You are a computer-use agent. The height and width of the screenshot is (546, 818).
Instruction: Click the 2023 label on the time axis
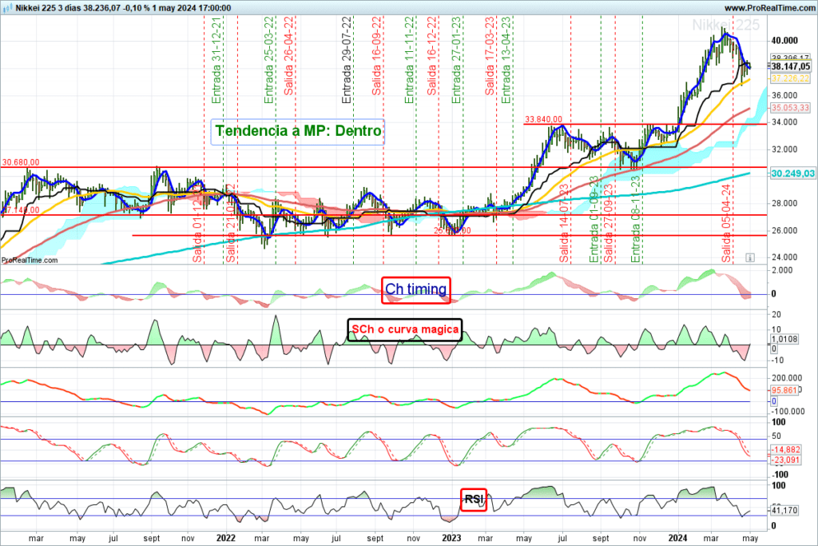pos(451,538)
